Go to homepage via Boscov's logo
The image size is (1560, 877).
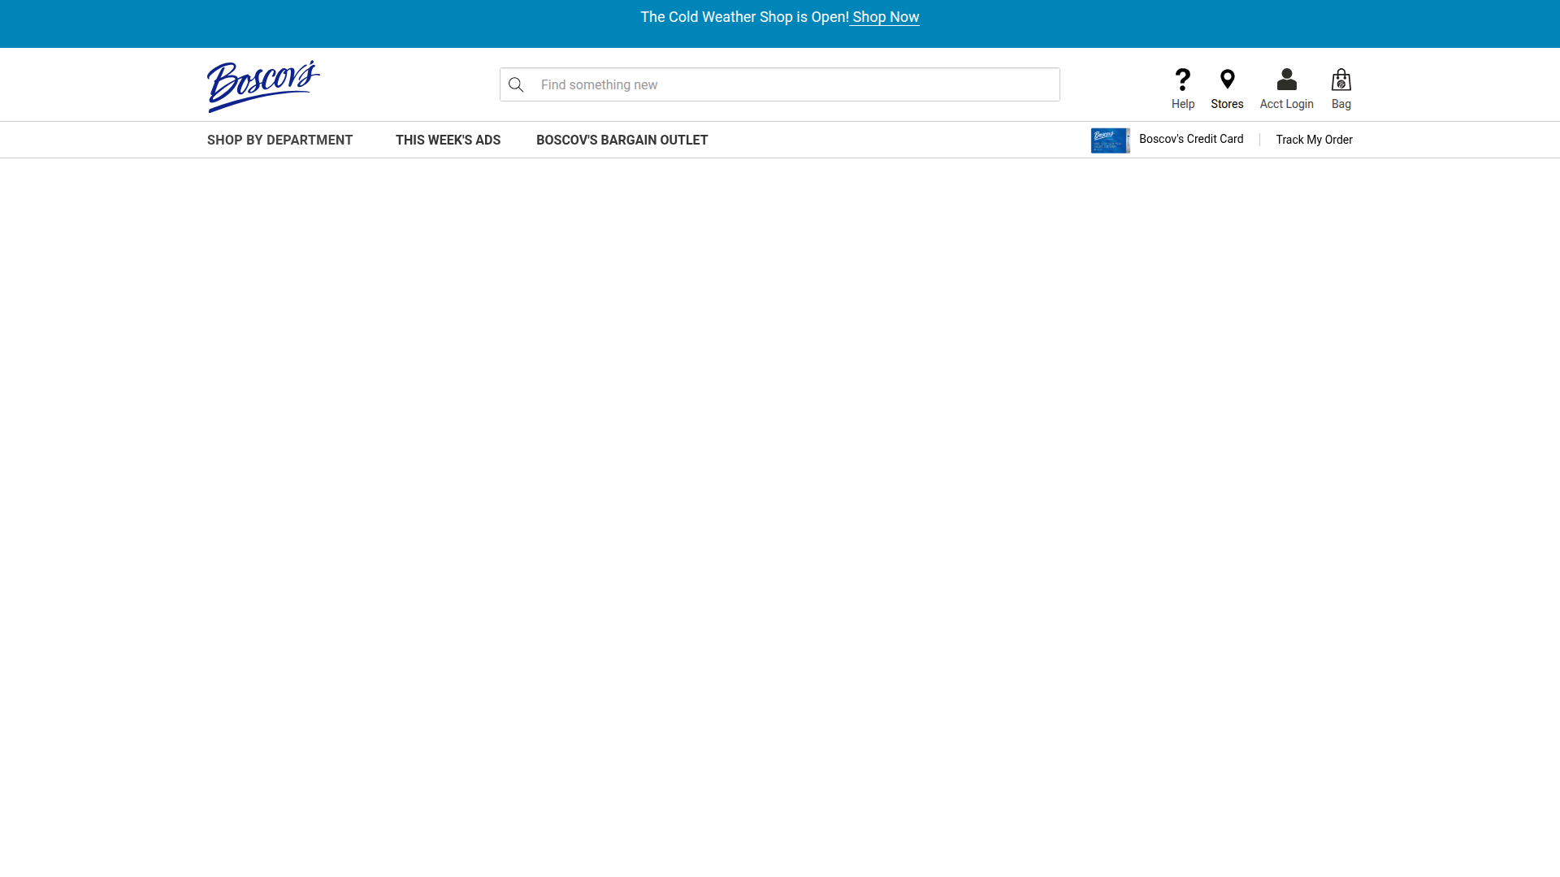click(x=263, y=85)
